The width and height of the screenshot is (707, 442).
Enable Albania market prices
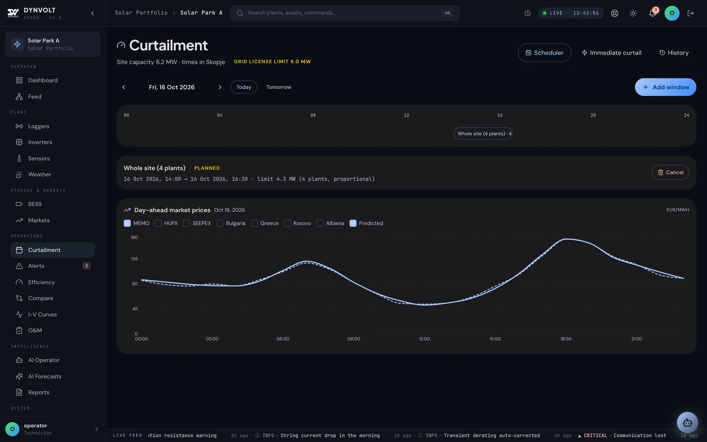(x=320, y=223)
